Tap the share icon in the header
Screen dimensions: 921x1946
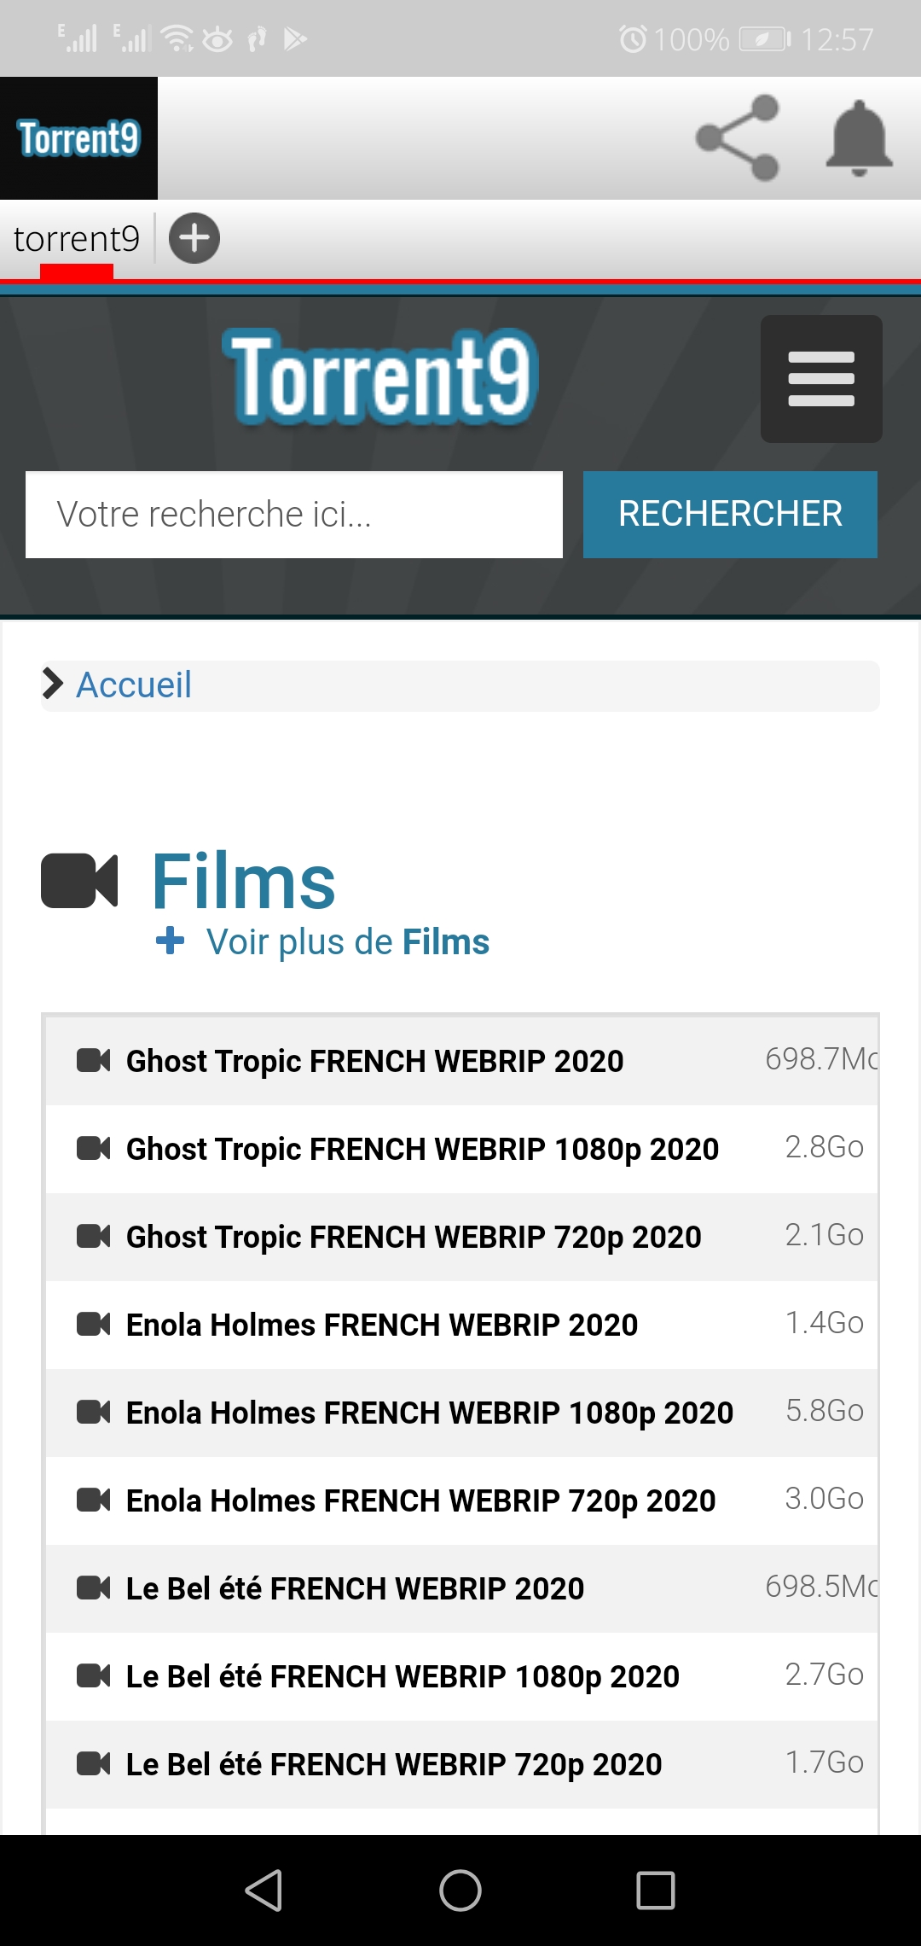click(x=737, y=138)
